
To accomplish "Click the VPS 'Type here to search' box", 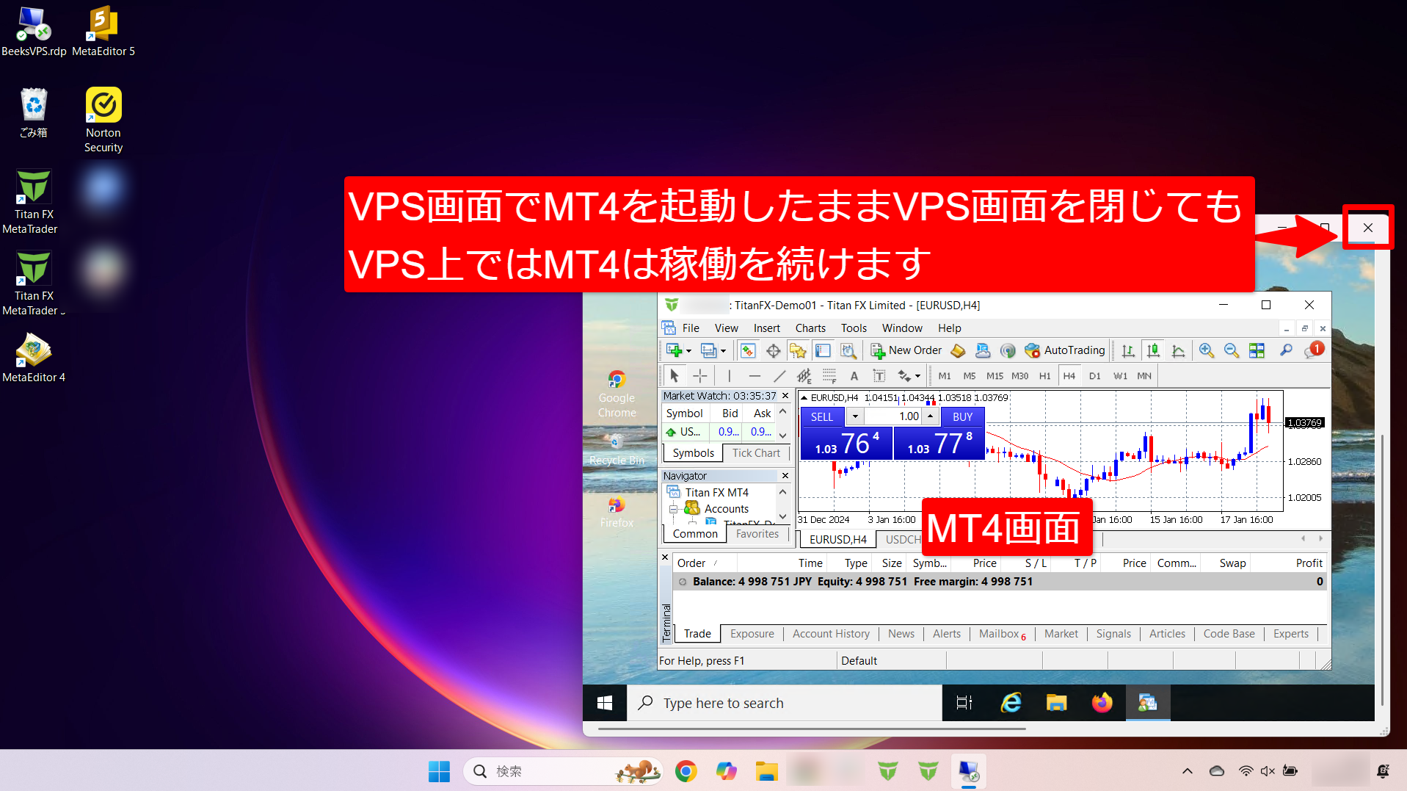I will [x=784, y=703].
